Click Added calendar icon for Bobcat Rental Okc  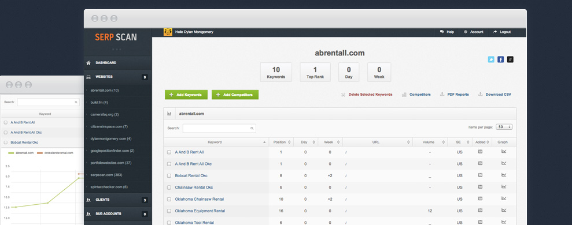(481, 175)
